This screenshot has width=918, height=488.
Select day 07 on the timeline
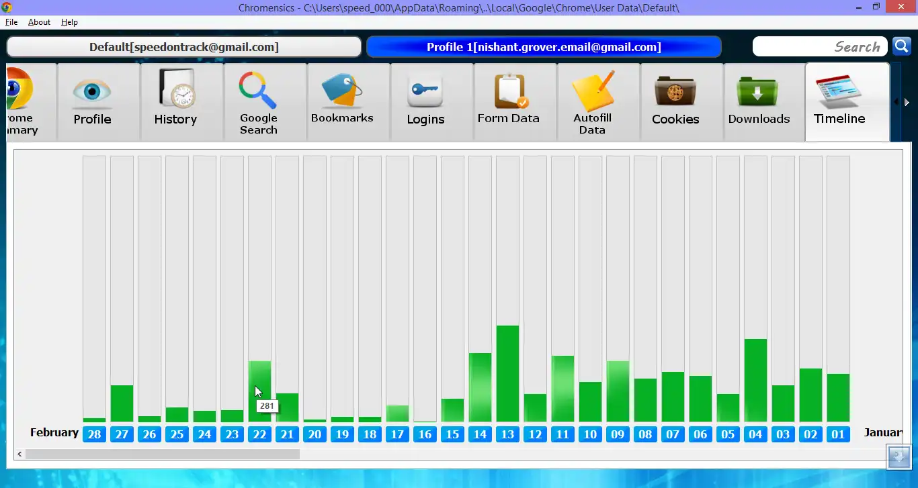point(673,434)
